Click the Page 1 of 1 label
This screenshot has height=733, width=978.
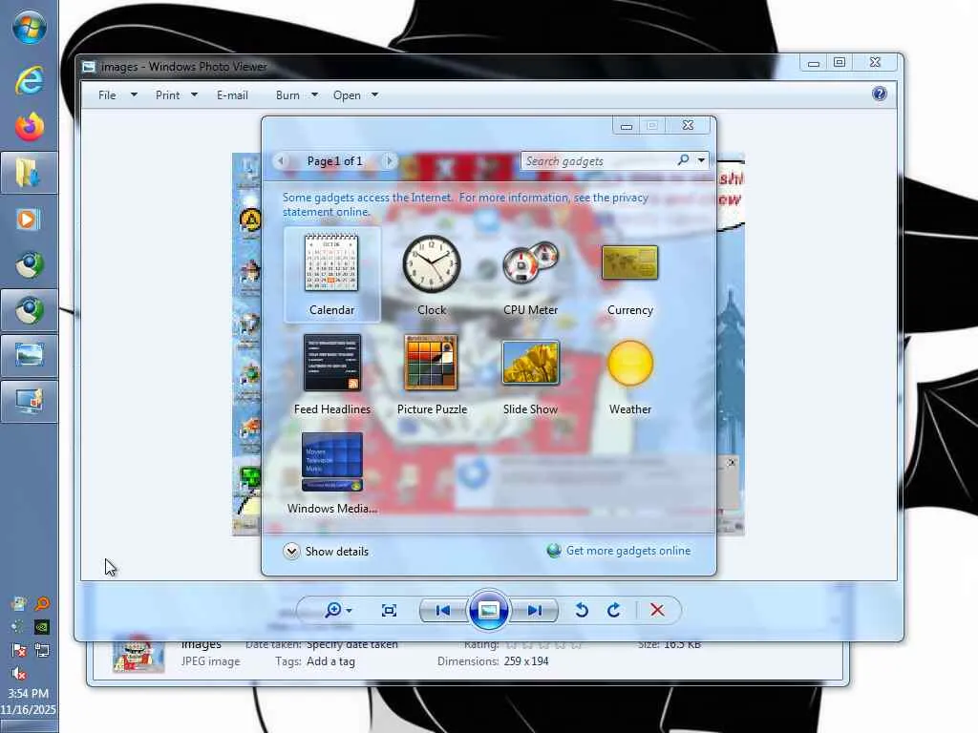(335, 160)
